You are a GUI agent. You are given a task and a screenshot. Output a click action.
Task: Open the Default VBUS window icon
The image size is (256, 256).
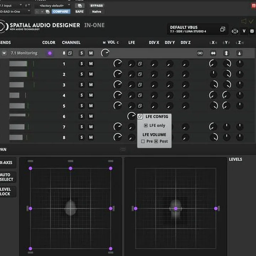click(223, 29)
